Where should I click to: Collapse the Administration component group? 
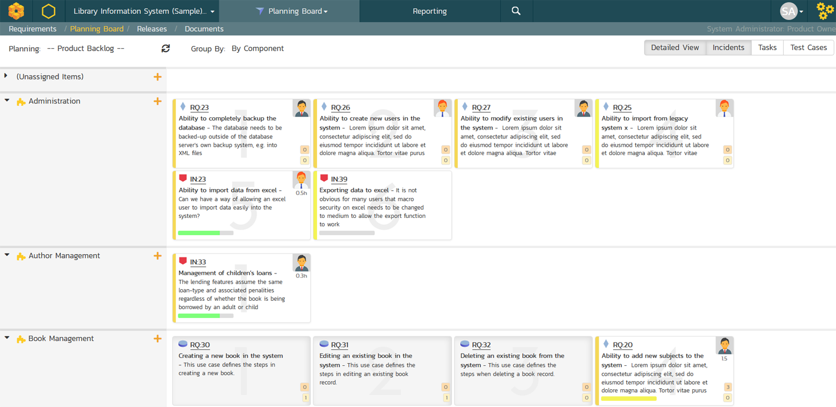pyautogui.click(x=7, y=101)
